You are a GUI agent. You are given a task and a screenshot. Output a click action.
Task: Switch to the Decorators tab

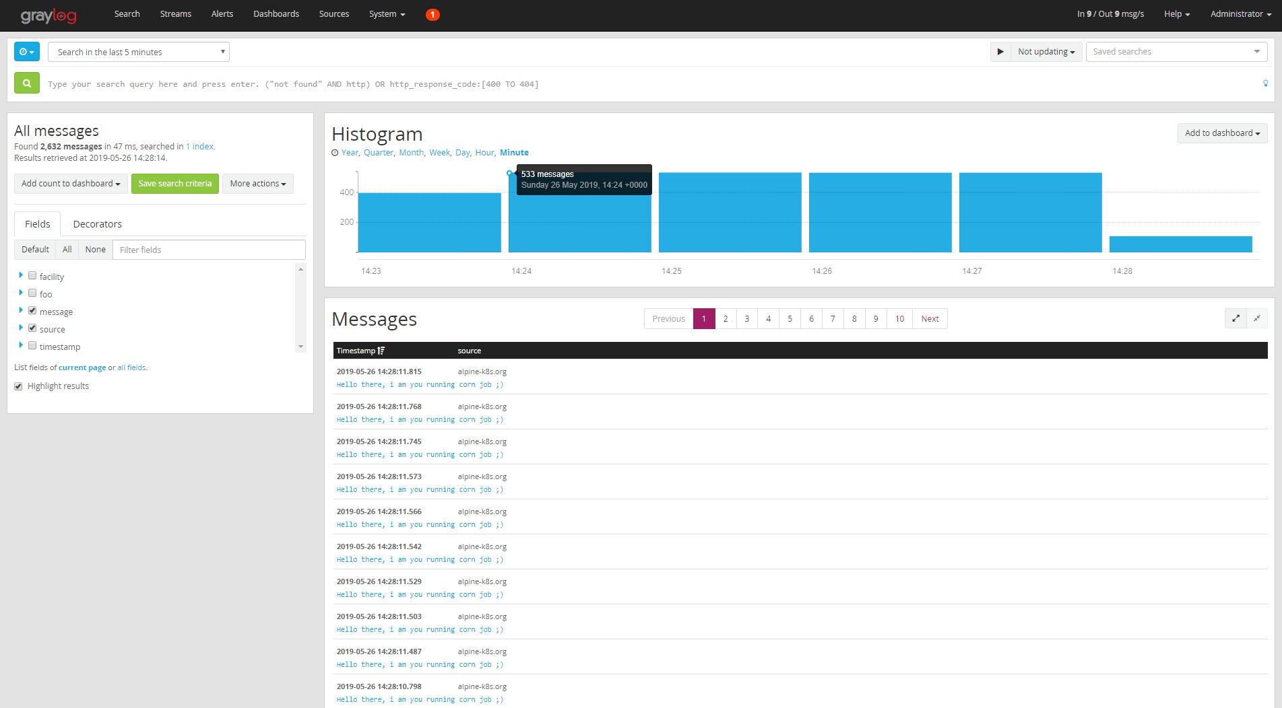pyautogui.click(x=98, y=224)
